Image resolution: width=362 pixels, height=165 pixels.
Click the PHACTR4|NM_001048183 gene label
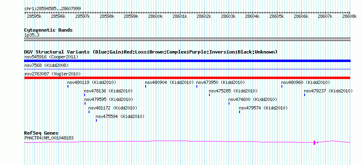49,138
